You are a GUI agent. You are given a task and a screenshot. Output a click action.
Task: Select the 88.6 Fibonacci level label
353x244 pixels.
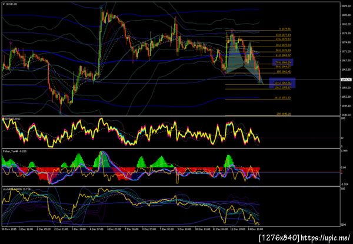pos(283,67)
